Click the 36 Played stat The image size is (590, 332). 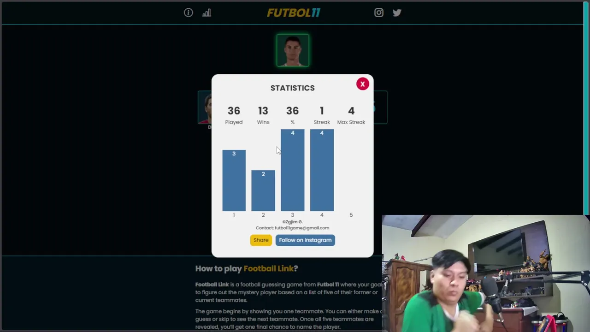[234, 115]
